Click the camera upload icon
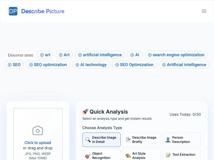 [38, 130]
